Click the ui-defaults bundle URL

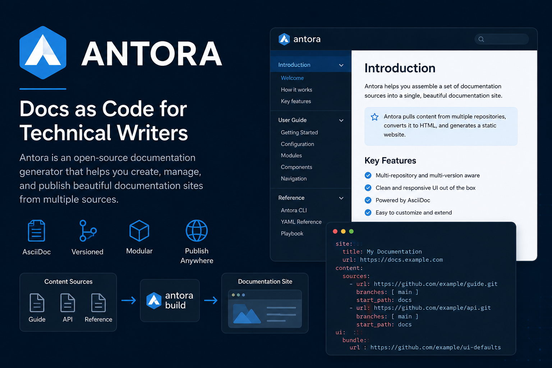tap(436, 347)
